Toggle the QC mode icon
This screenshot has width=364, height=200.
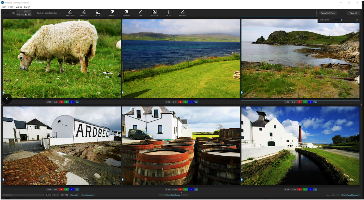point(30,15)
